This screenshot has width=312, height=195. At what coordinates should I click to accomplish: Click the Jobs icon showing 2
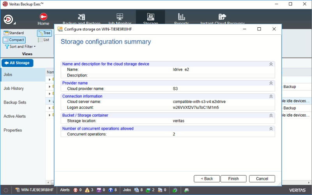click(148, 190)
